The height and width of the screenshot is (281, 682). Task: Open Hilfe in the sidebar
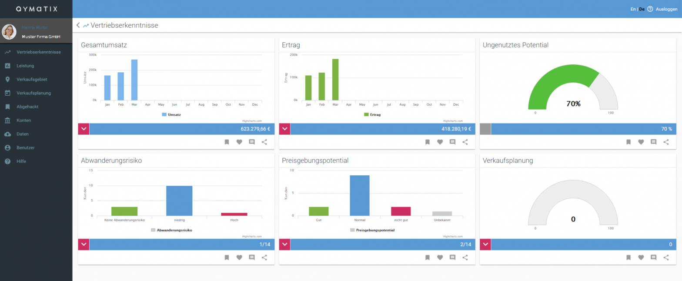[x=36, y=161]
